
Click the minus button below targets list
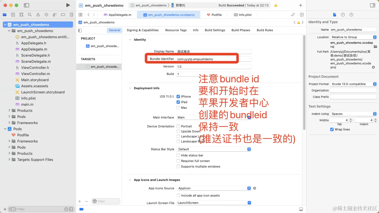pyautogui.click(x=86, y=201)
